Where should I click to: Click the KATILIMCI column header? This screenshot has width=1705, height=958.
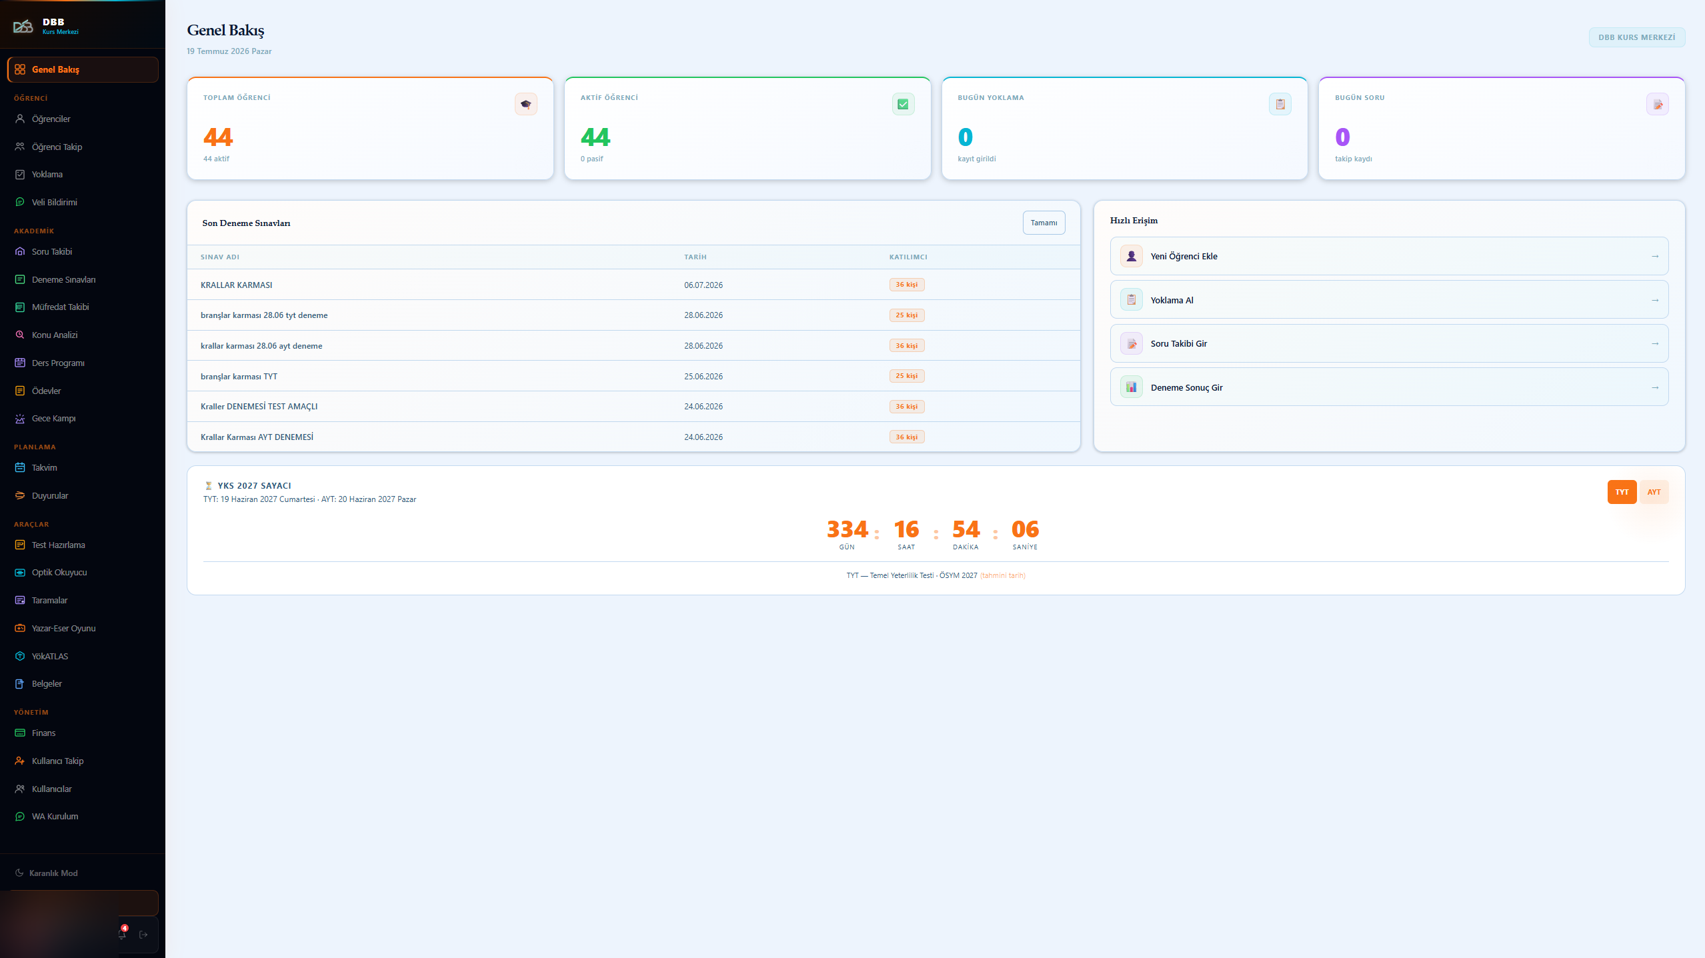pos(908,257)
